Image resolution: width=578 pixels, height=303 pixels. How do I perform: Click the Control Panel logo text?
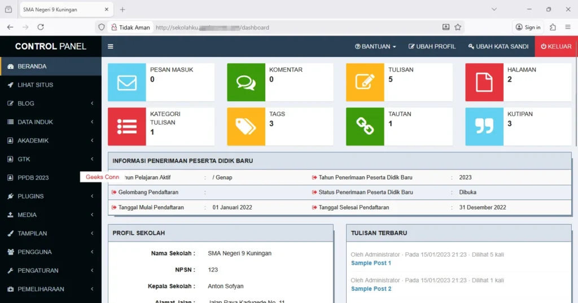coord(50,46)
